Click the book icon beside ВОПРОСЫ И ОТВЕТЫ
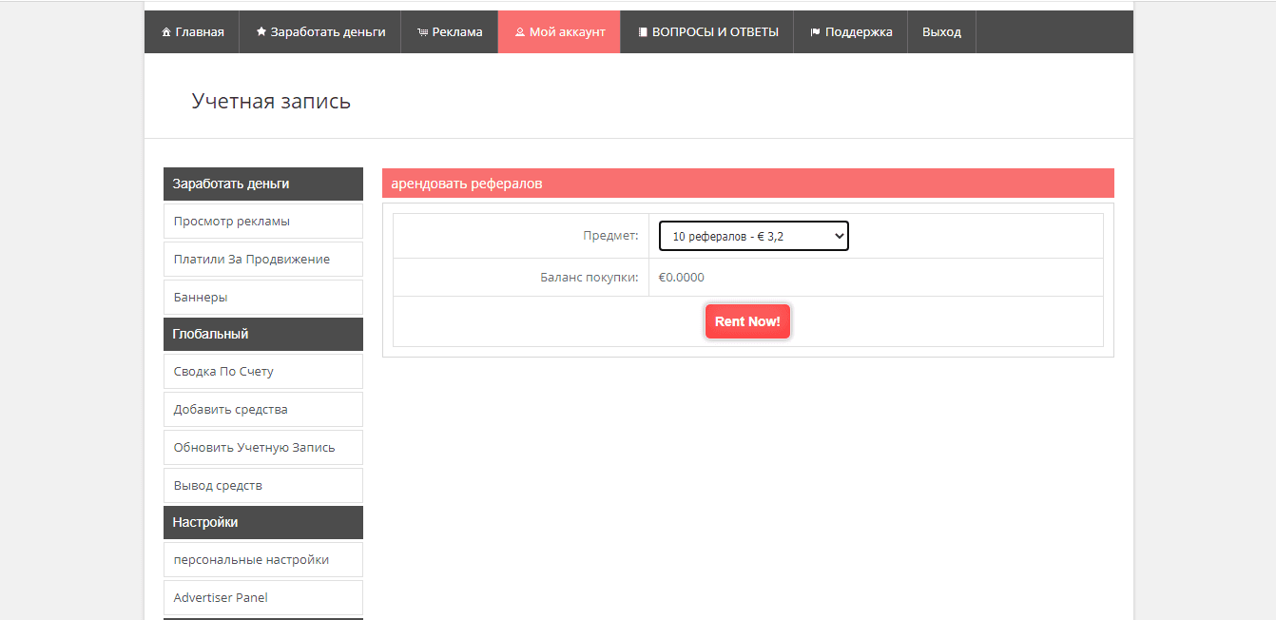This screenshot has width=1276, height=620. (643, 32)
